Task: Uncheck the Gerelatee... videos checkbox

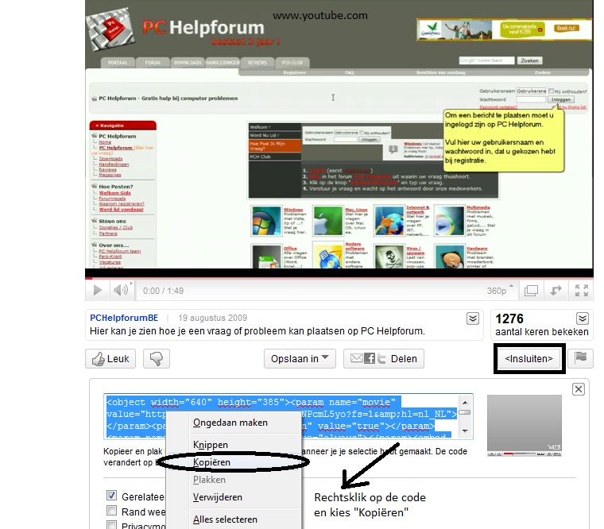Action: coord(111,495)
